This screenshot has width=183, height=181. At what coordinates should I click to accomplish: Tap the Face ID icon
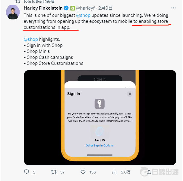pos(100,132)
